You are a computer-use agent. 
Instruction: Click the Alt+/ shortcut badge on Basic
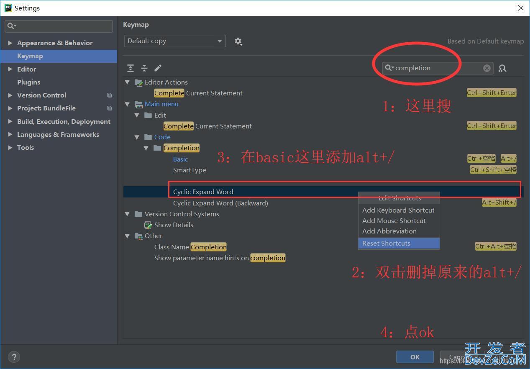pyautogui.click(x=509, y=159)
